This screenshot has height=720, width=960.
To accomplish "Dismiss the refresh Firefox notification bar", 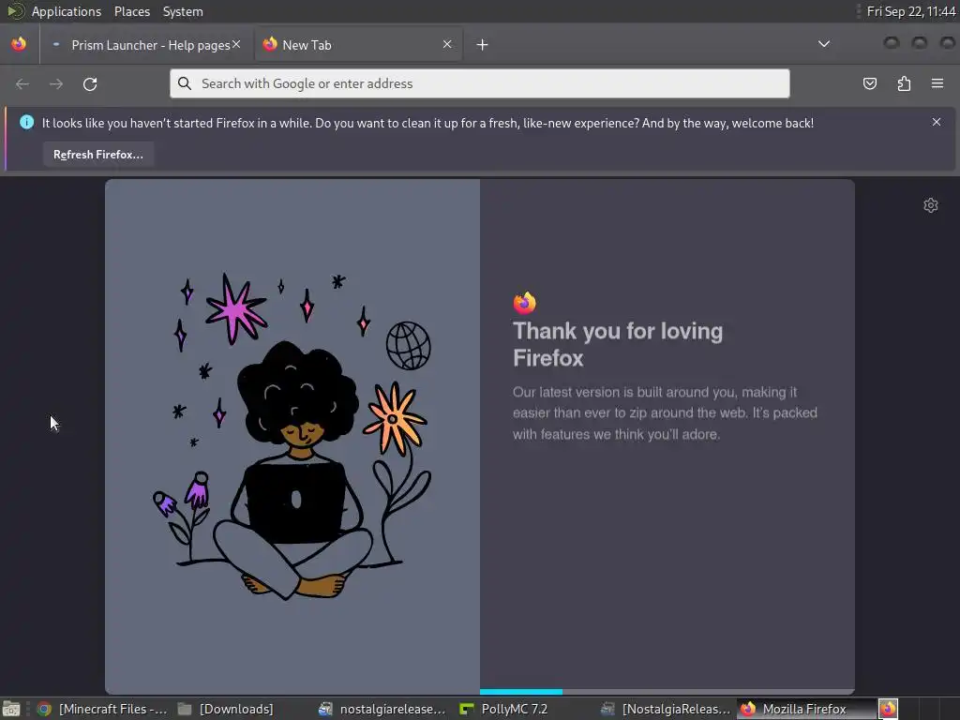I will [x=937, y=122].
